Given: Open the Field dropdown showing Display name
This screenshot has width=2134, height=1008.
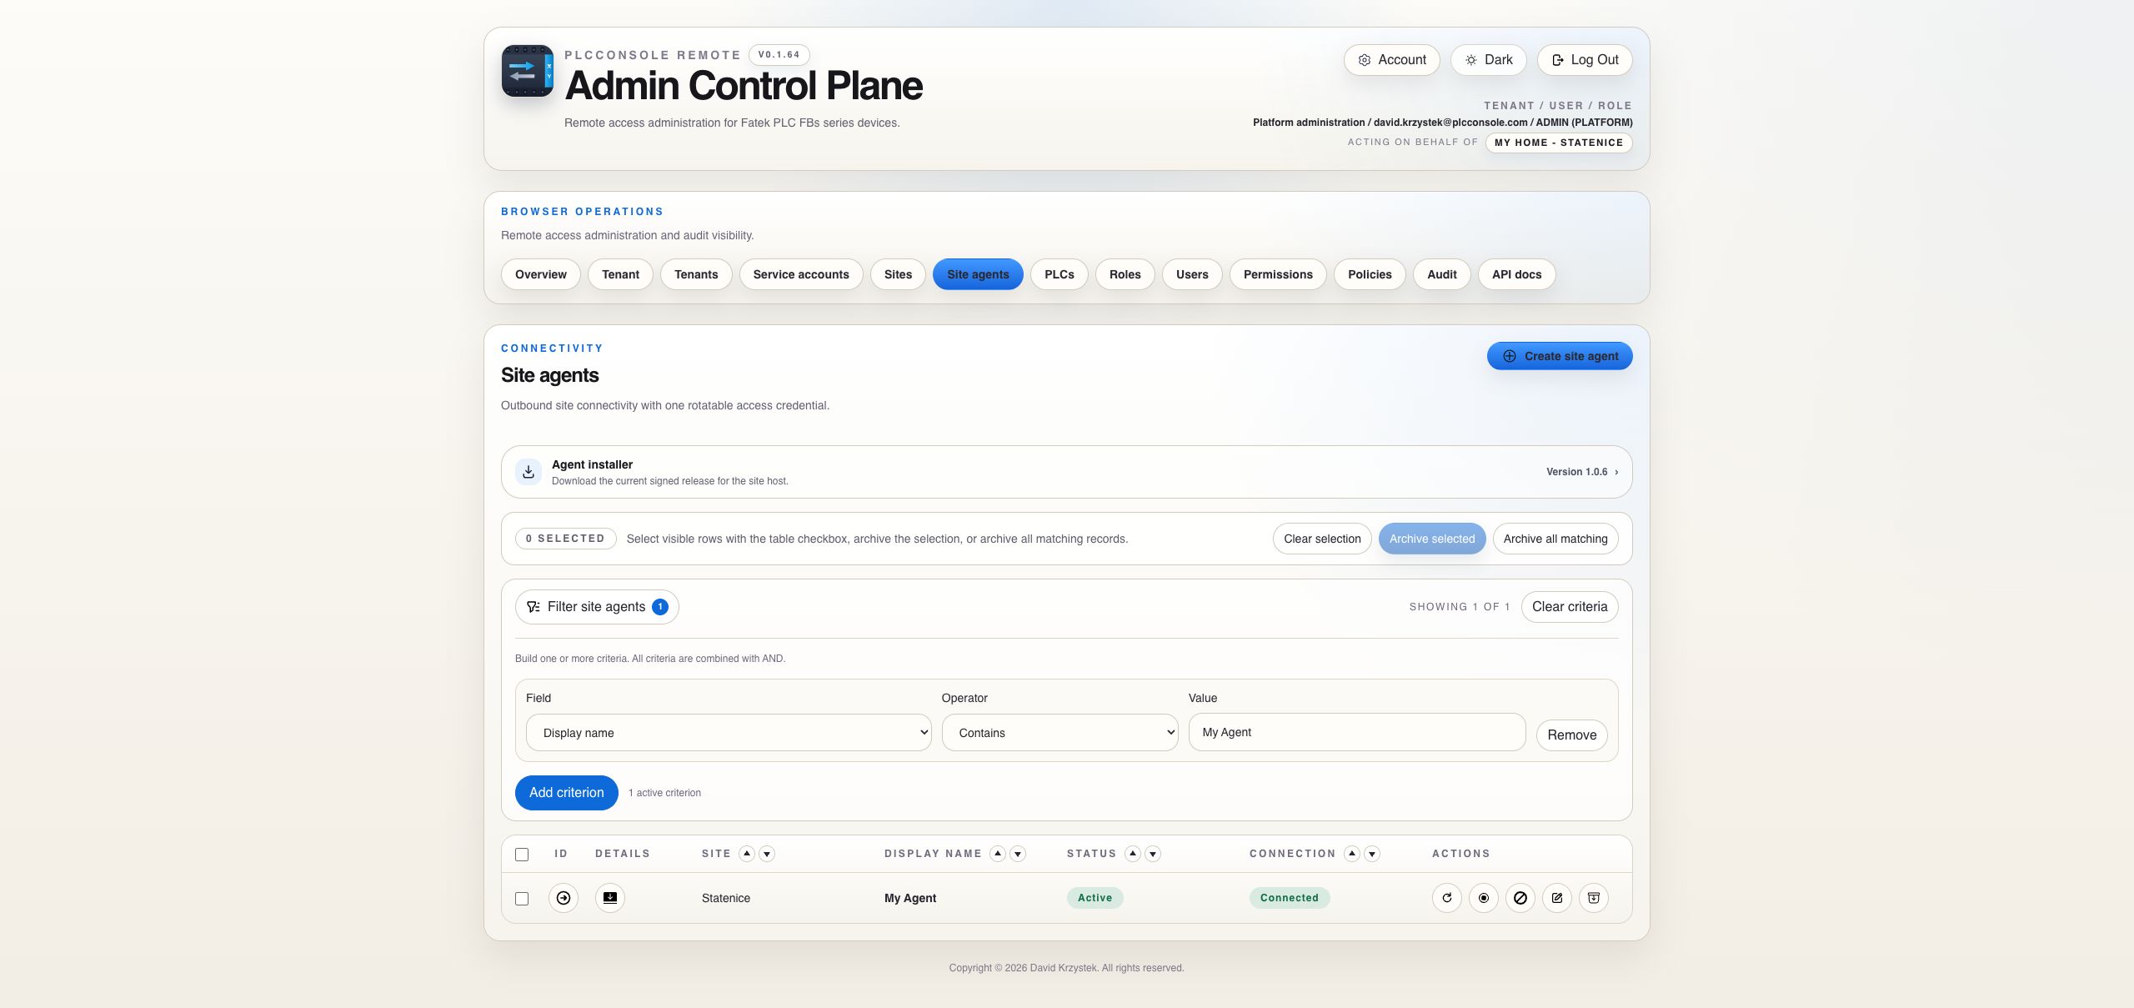Looking at the screenshot, I should pos(729,733).
